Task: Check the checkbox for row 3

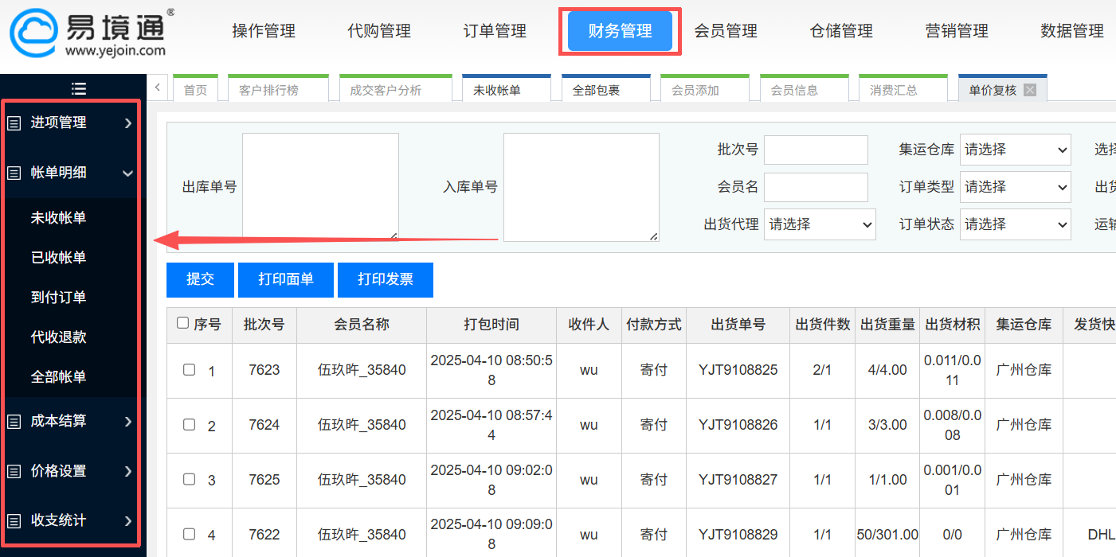Action: (189, 479)
